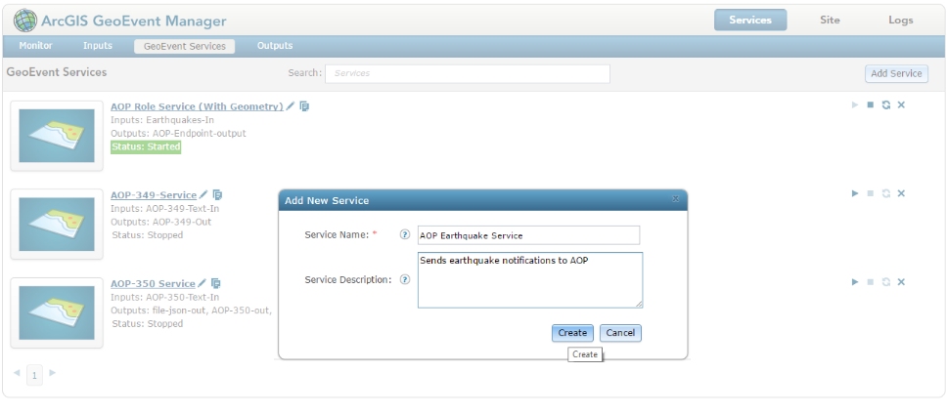Duplicate the AOP-349-Service

217,194
